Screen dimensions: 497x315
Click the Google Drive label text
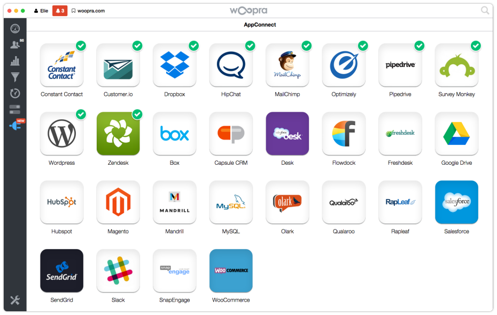(x=456, y=163)
